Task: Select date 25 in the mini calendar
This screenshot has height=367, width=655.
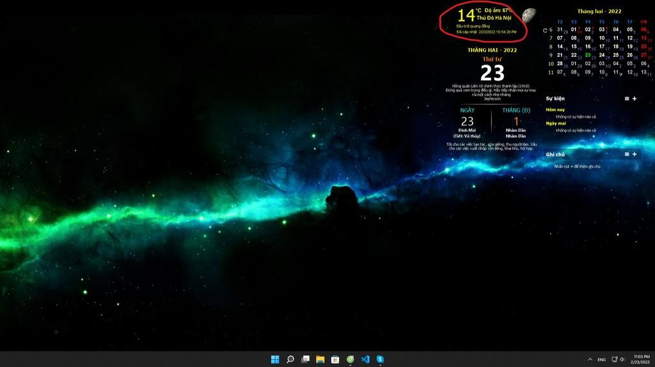Action: [616, 55]
